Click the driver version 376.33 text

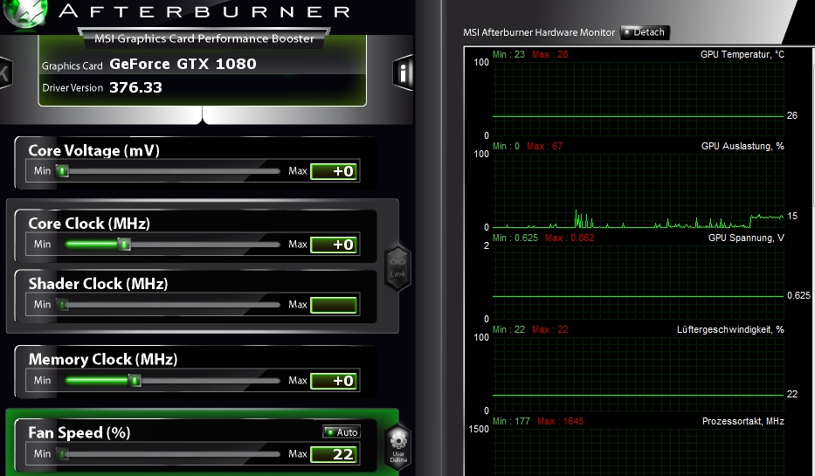(x=135, y=87)
